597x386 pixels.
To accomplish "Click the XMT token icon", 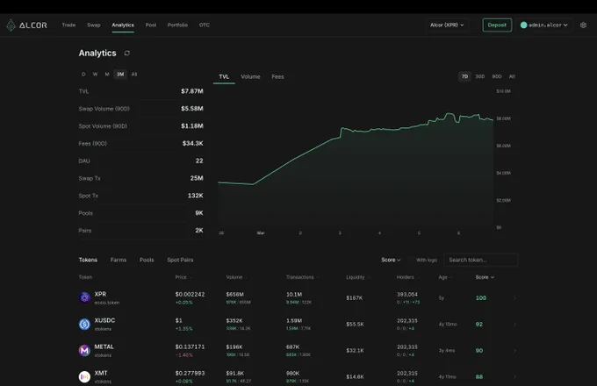I will (x=84, y=376).
